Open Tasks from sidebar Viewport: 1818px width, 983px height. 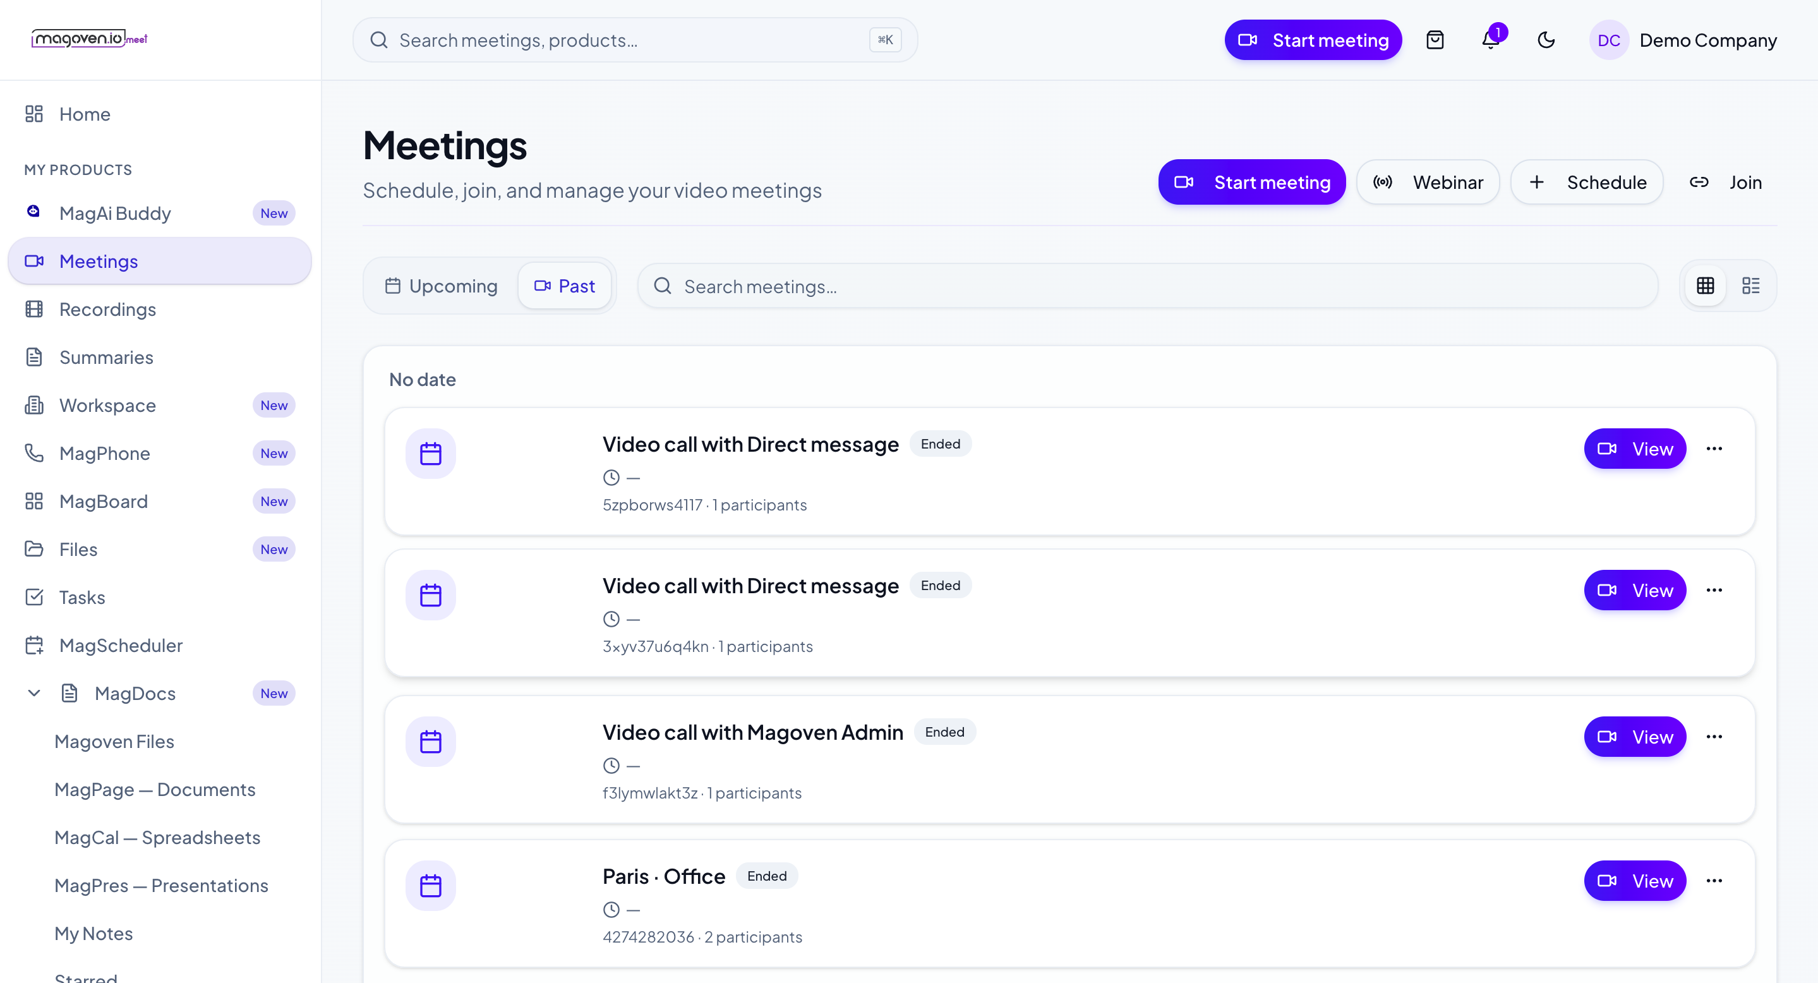[x=159, y=597]
